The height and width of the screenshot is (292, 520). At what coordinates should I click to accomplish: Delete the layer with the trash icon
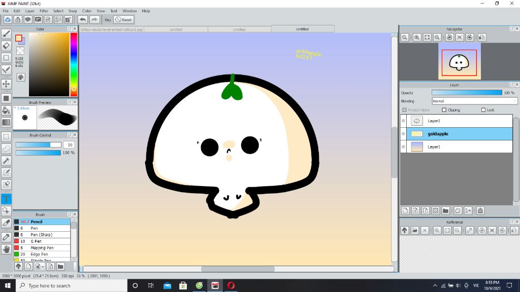[480, 210]
